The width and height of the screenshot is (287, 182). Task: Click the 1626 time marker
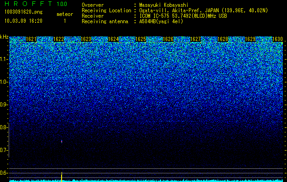(x=168, y=39)
